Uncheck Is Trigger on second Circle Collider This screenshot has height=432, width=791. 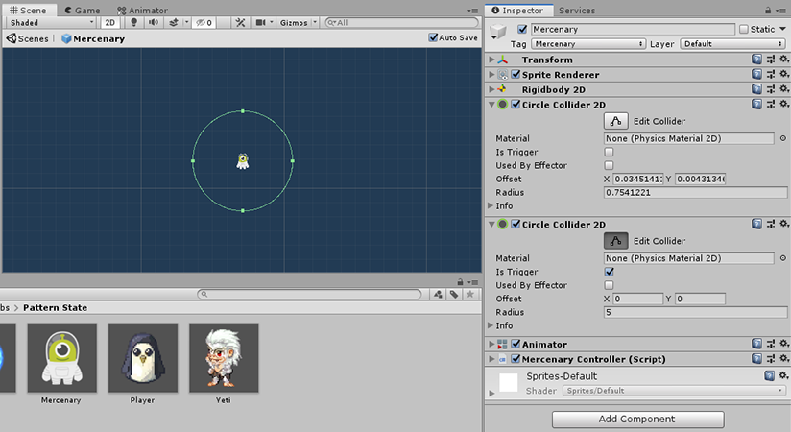click(610, 272)
